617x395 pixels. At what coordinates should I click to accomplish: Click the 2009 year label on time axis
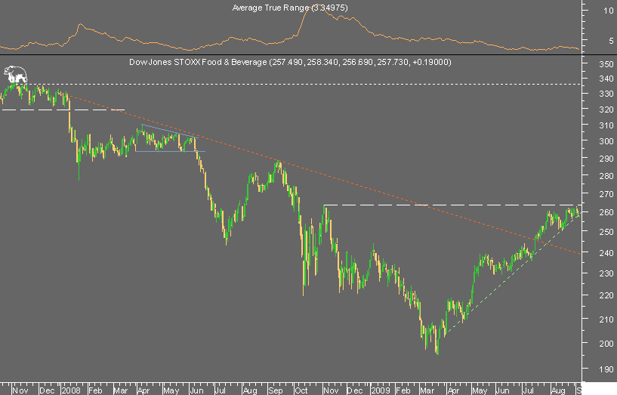pos(380,390)
